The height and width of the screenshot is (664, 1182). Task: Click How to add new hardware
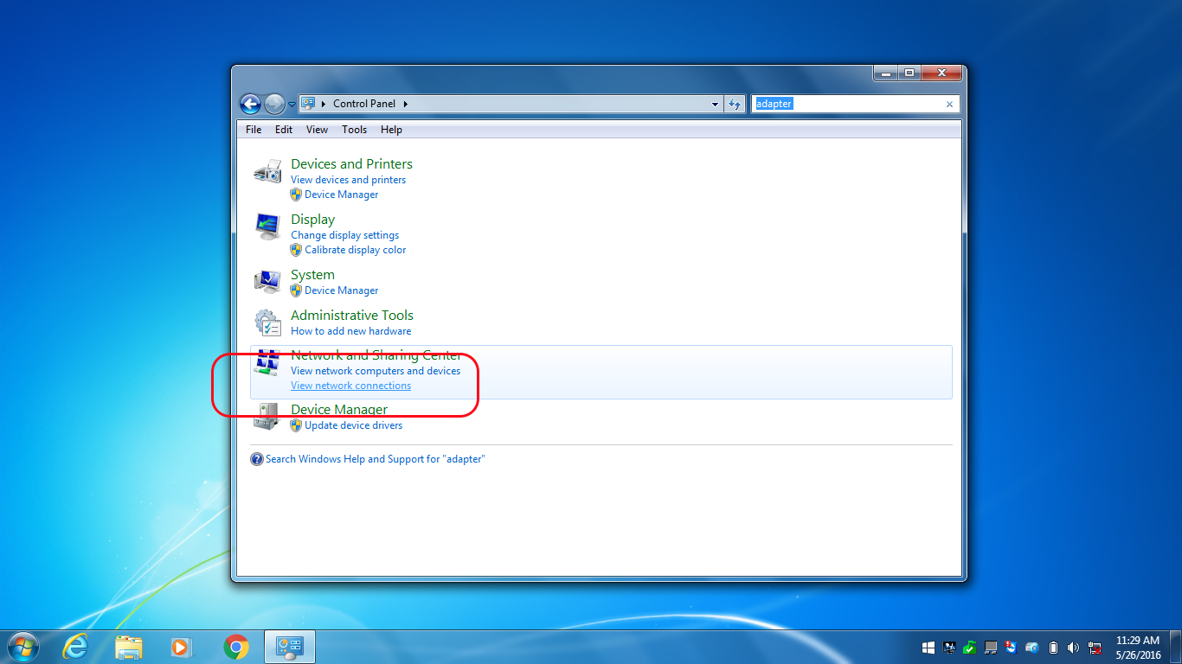click(x=350, y=331)
